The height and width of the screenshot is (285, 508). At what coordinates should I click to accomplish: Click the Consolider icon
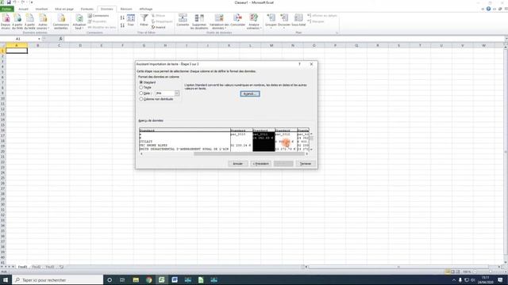238,20
